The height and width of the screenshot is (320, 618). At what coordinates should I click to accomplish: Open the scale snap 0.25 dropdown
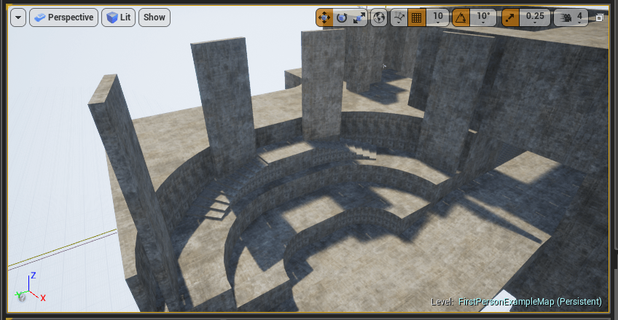[x=535, y=17]
